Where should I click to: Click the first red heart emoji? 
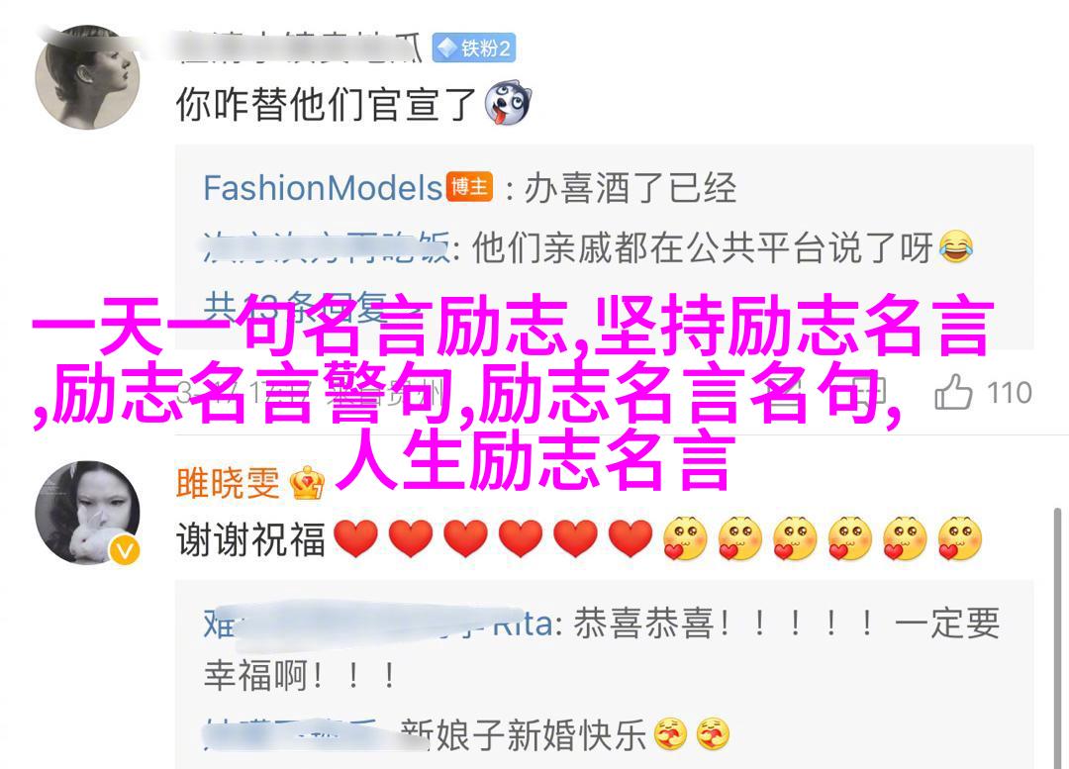pos(356,538)
